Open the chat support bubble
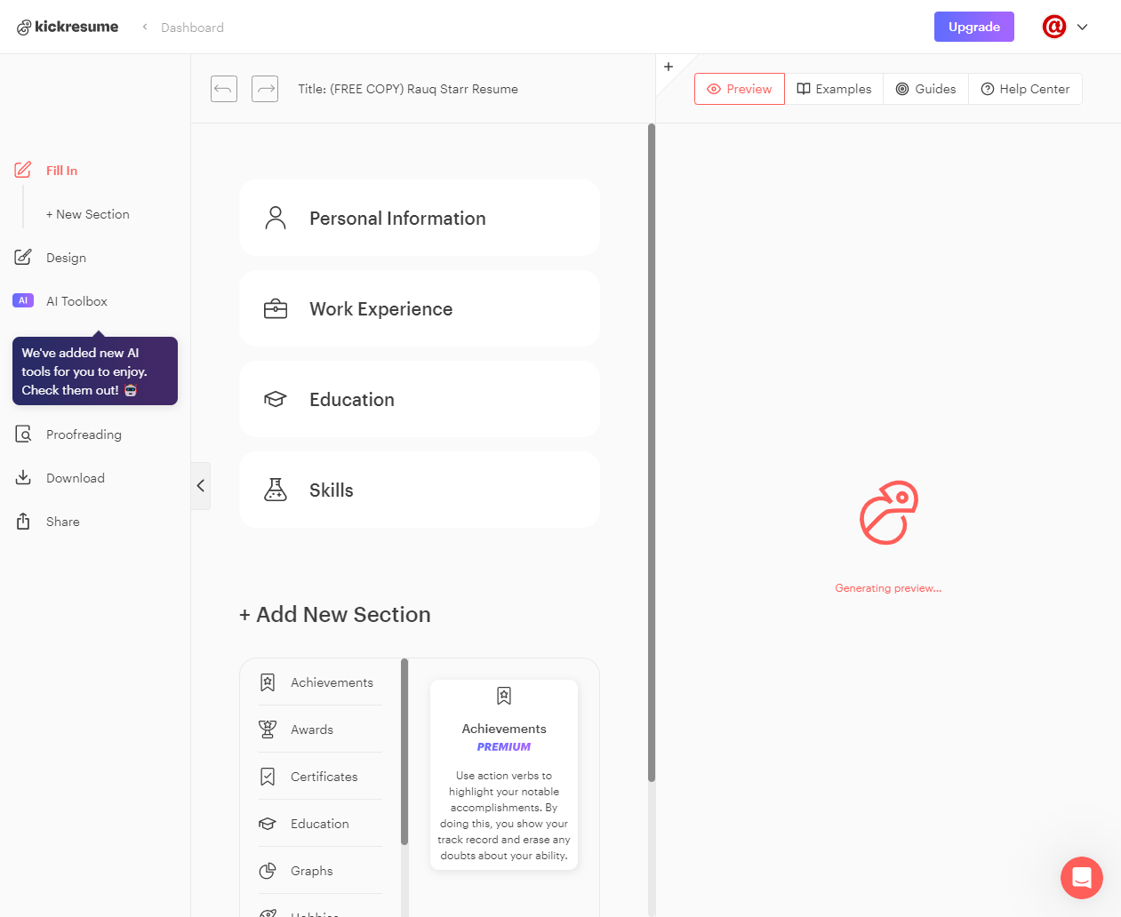The image size is (1121, 917). (x=1082, y=878)
